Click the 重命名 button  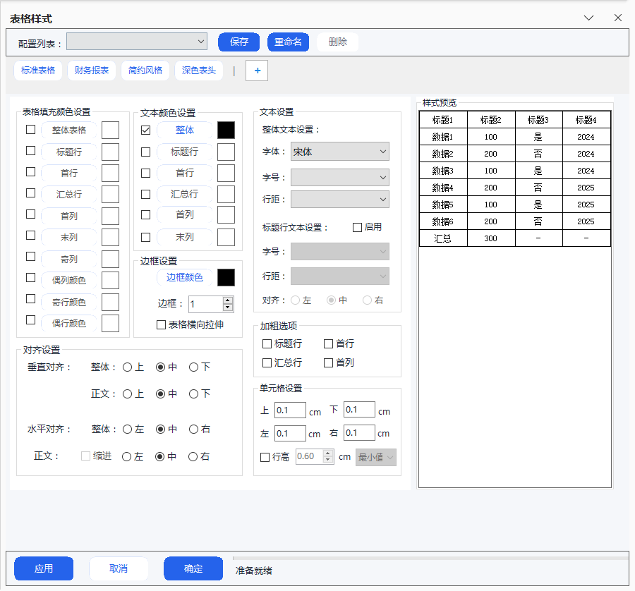(x=289, y=42)
